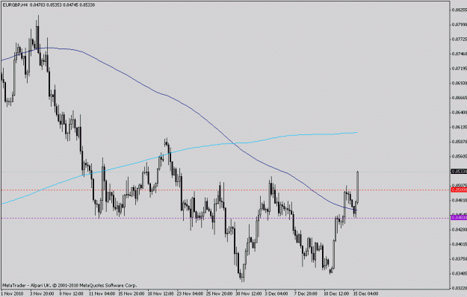The width and height of the screenshot is (467, 297).
Task: Click the 18 Nov 12:00 date label
Action: 161,294
